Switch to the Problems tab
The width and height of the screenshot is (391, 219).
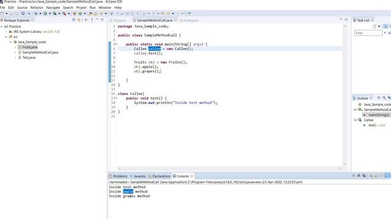coord(118,176)
